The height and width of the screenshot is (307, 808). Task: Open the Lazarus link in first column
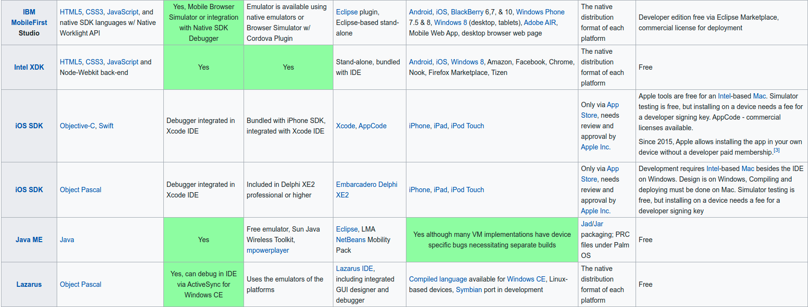point(29,284)
